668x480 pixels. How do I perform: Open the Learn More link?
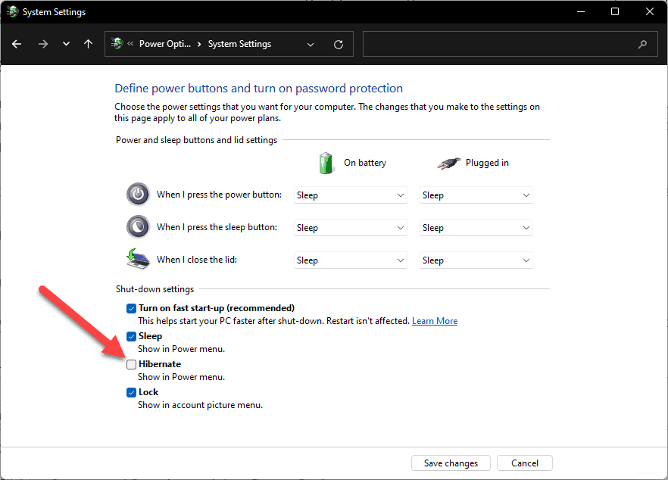[x=435, y=321]
